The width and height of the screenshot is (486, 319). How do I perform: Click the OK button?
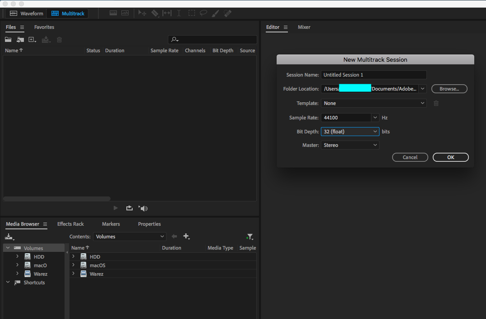click(450, 157)
